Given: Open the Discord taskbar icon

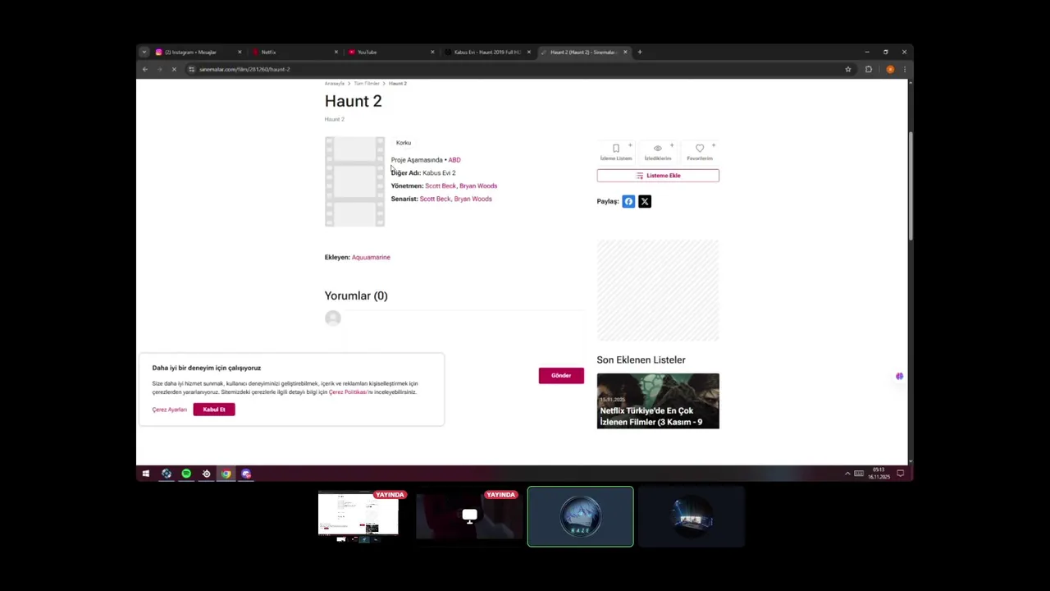Looking at the screenshot, I should click(246, 474).
